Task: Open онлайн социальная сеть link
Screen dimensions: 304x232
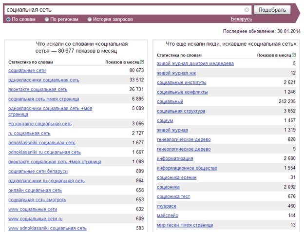Action: tap(35, 190)
